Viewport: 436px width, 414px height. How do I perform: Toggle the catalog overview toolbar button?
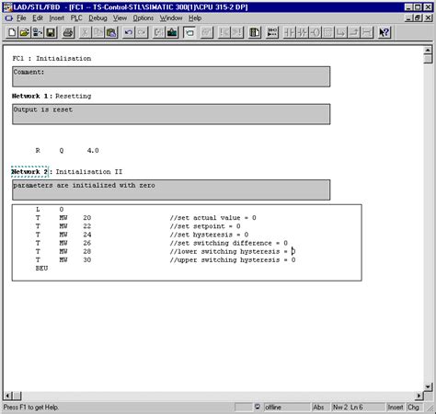click(x=254, y=32)
